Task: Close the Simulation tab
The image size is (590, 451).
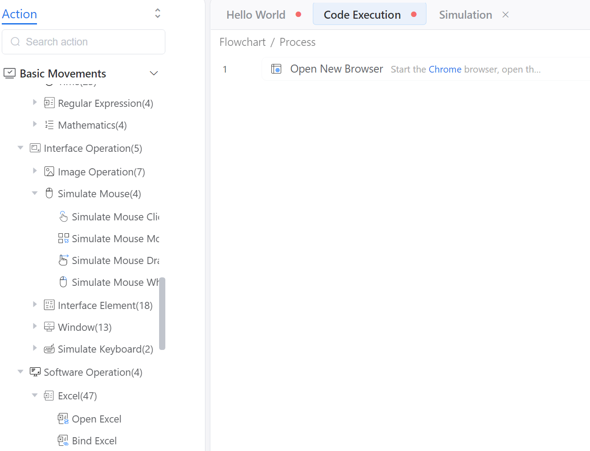Action: click(505, 15)
